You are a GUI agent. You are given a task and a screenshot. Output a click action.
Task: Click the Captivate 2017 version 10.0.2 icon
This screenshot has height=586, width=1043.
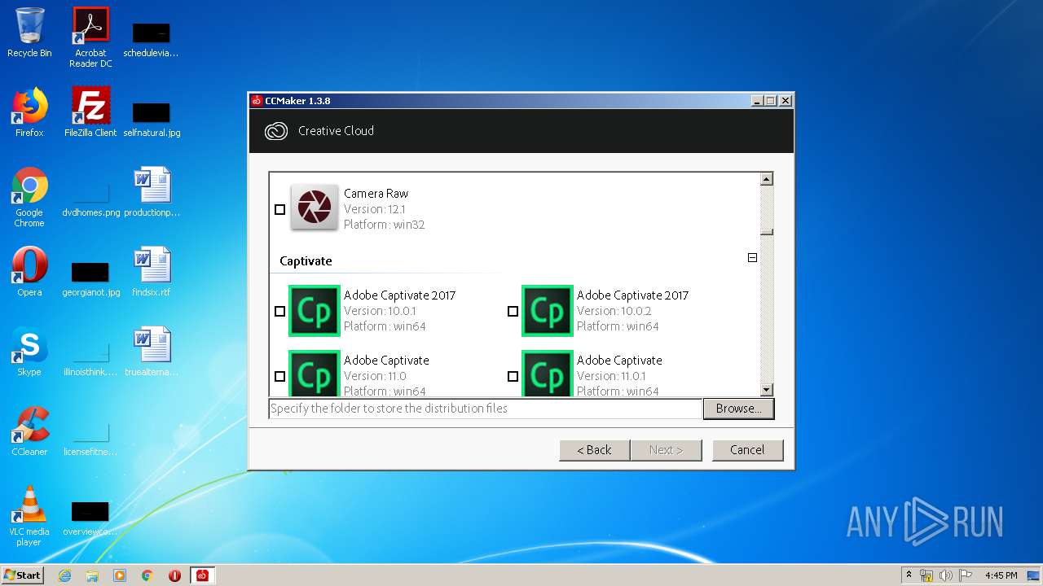tap(547, 310)
